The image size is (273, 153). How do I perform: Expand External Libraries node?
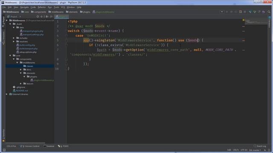tap(7, 94)
